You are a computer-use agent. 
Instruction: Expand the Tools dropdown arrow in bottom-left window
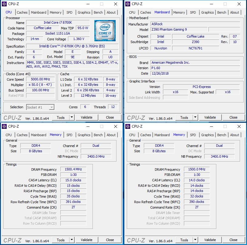coord(72,240)
